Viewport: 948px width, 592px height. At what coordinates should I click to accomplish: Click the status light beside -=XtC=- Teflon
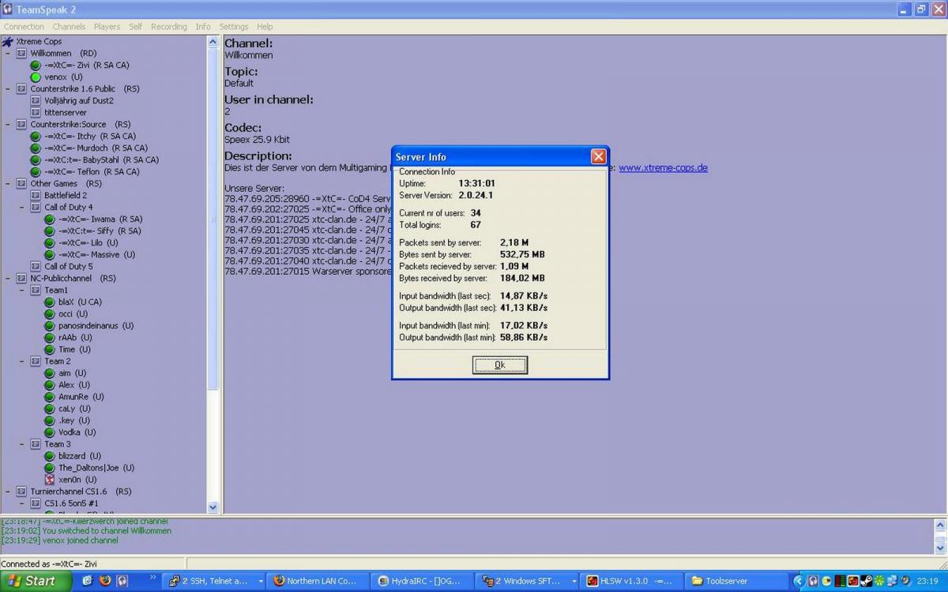point(36,171)
